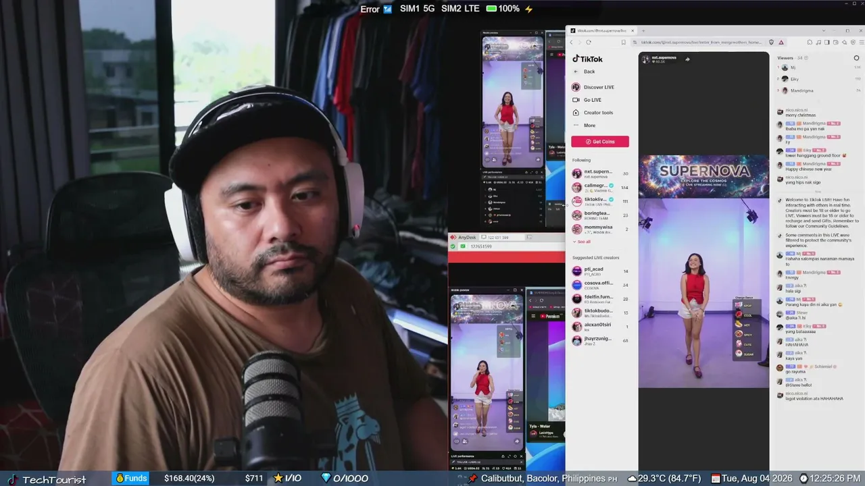Viewport: 865px width, 486px height.
Task: Click the 'go rayuma' chat comment
Action: (x=795, y=372)
